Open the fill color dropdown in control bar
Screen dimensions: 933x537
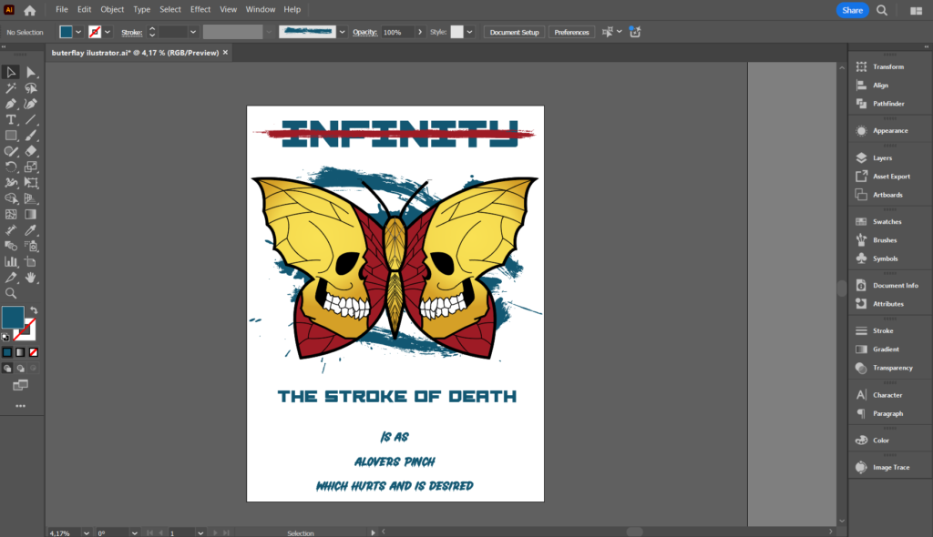pyautogui.click(x=79, y=32)
